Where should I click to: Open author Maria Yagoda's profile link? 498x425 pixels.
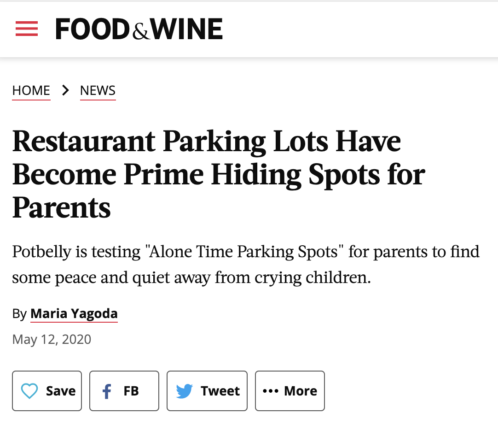click(x=74, y=314)
